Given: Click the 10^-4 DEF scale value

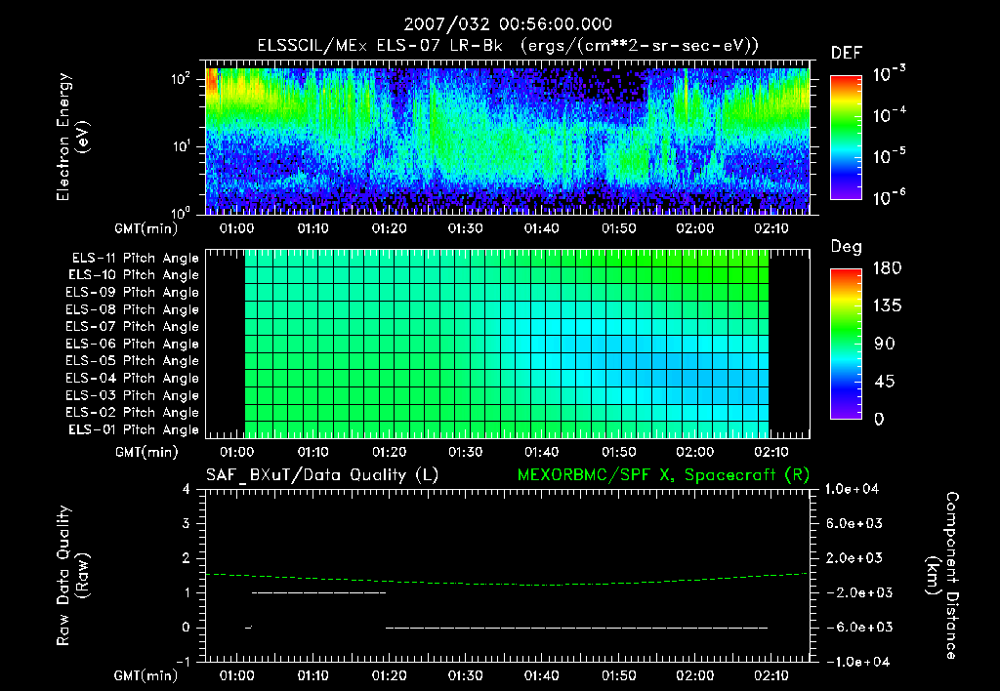Looking at the screenshot, I should [889, 115].
